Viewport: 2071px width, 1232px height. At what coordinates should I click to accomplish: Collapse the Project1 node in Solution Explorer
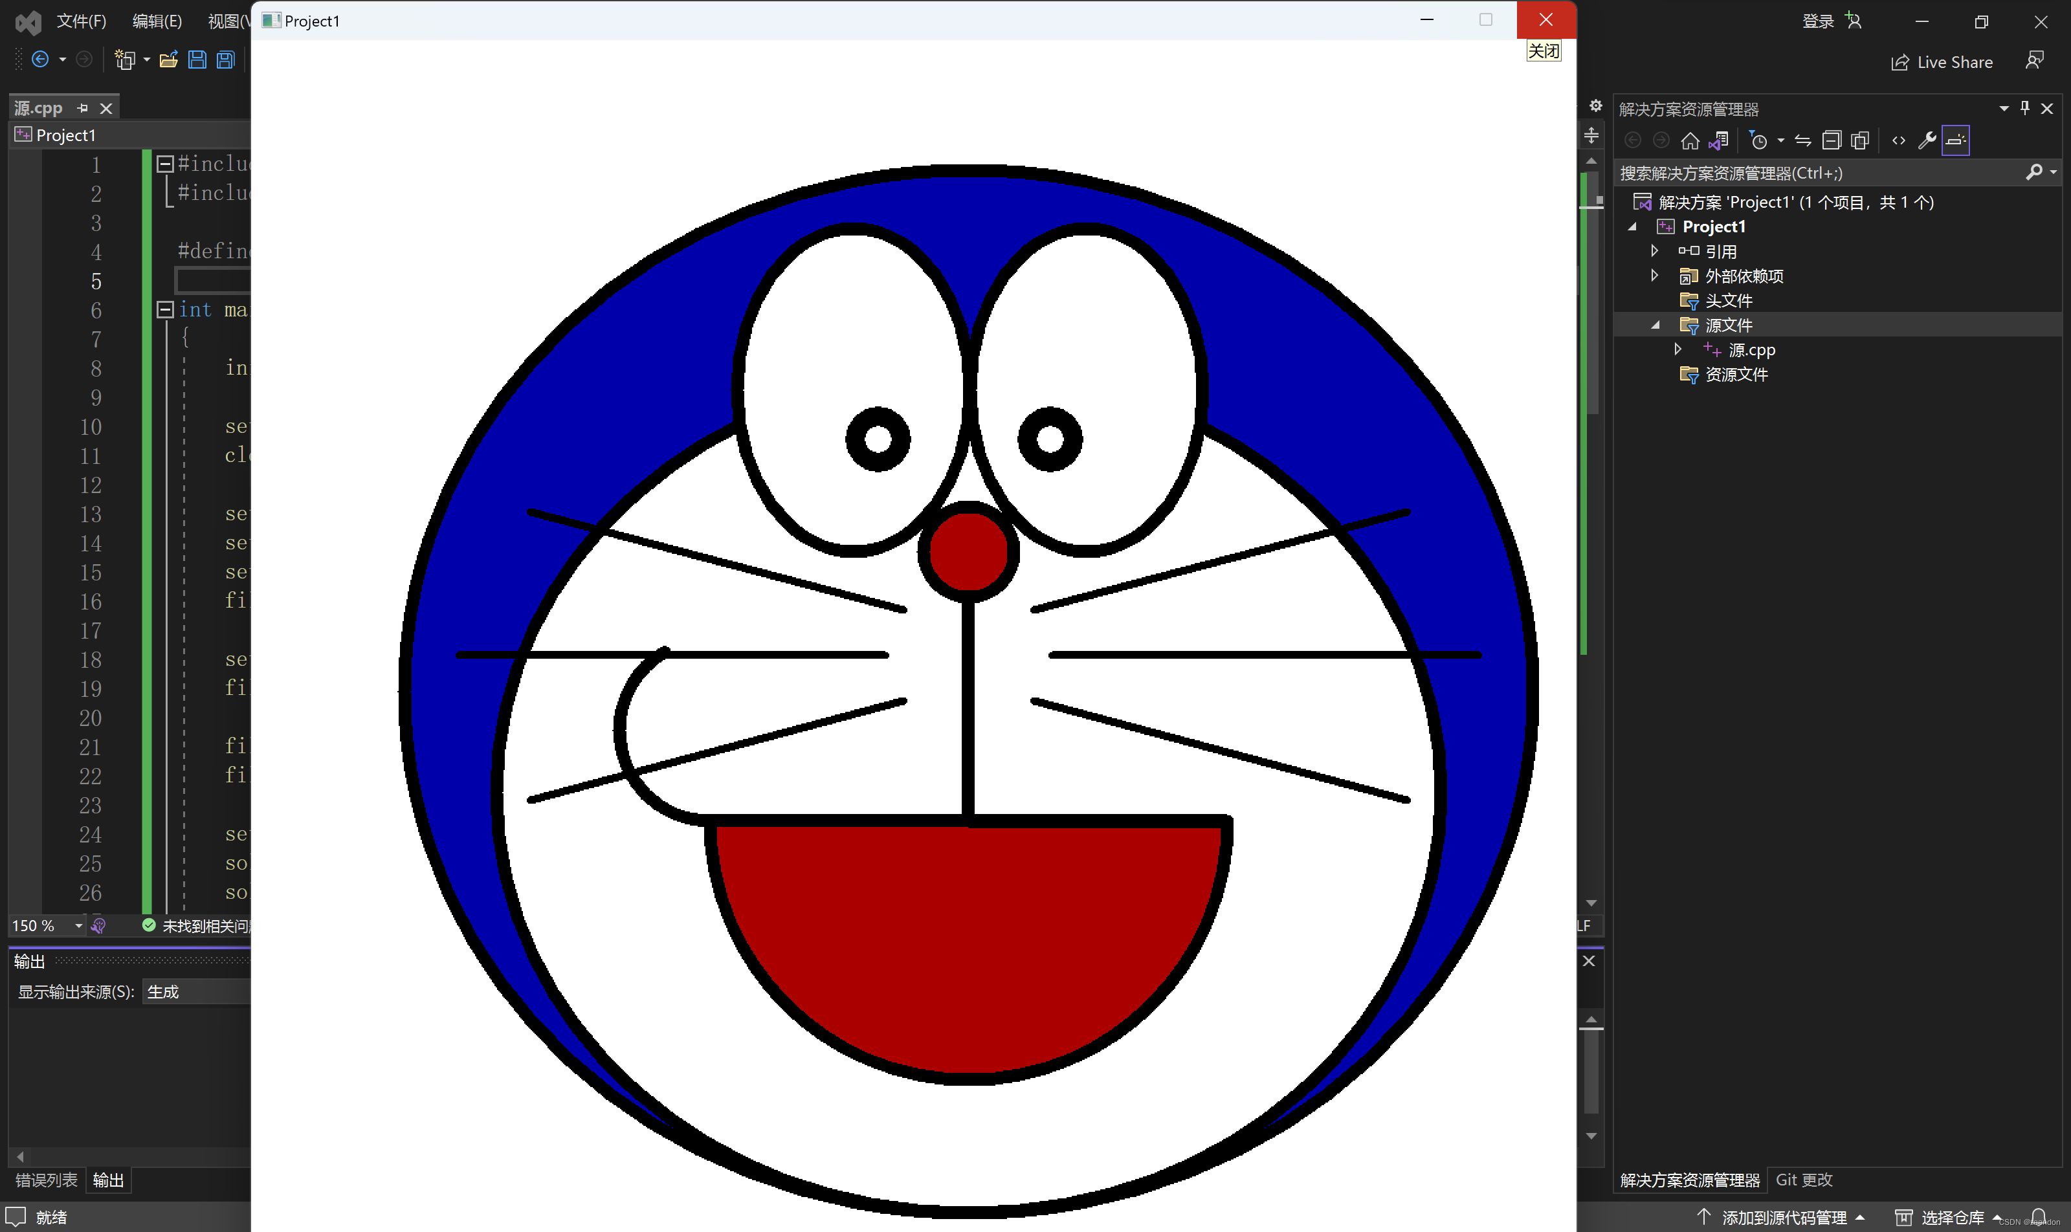tap(1633, 226)
